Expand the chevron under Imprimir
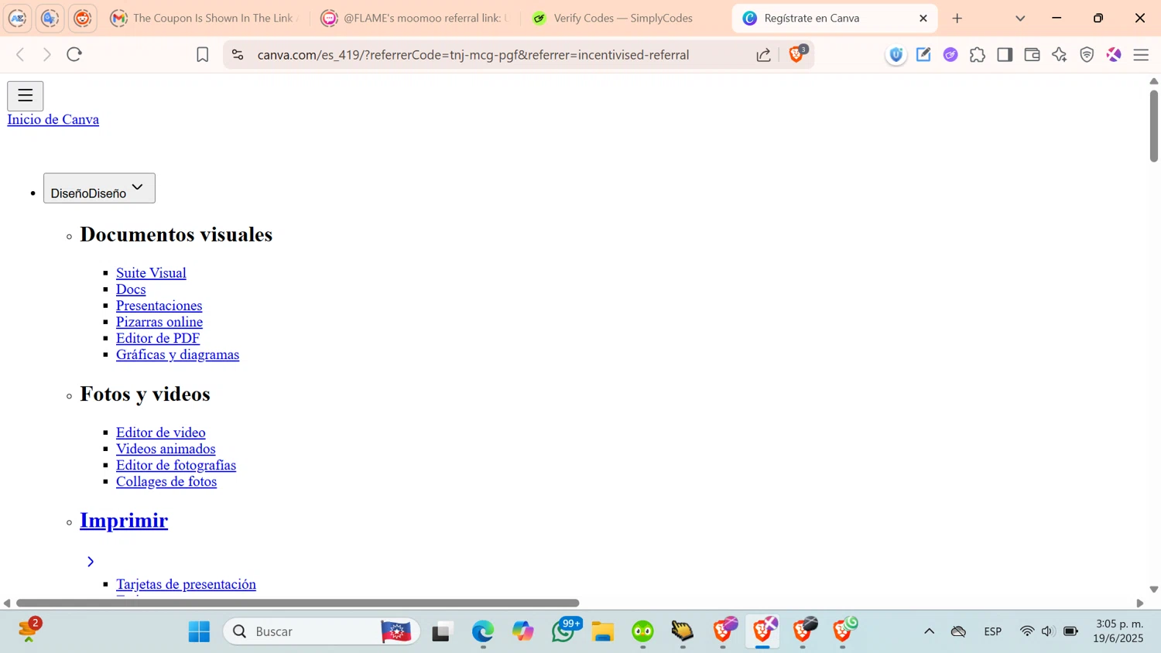 (x=91, y=561)
